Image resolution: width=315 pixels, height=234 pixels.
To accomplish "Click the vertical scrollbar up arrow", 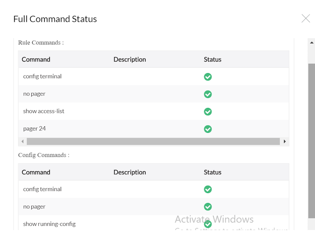I will (312, 42).
